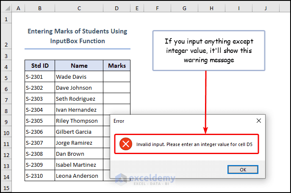
Task: Click the 'Dan Brown' name cell
Action: 79,154
